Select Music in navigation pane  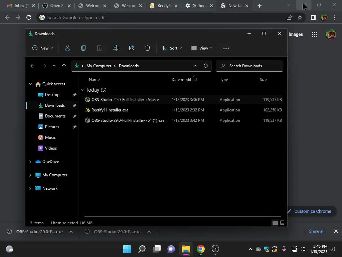pyautogui.click(x=50, y=138)
